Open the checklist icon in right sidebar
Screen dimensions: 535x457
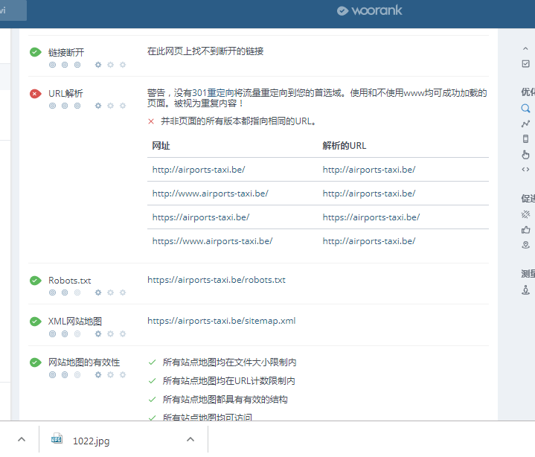[525, 64]
